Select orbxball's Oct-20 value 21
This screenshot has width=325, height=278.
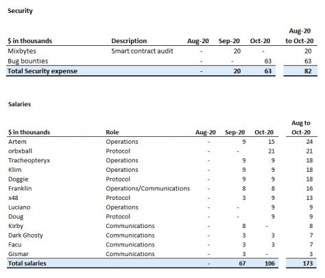pyautogui.click(x=272, y=151)
